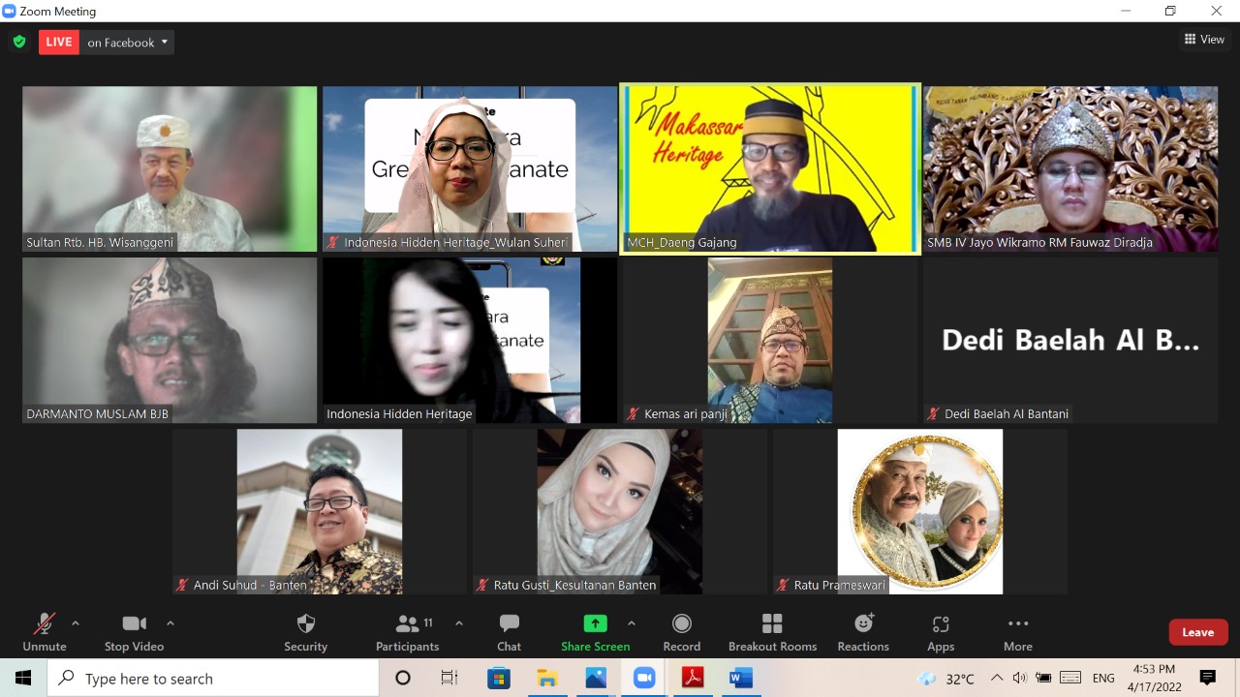Expand video options arrow beside Stop Video

point(170,623)
